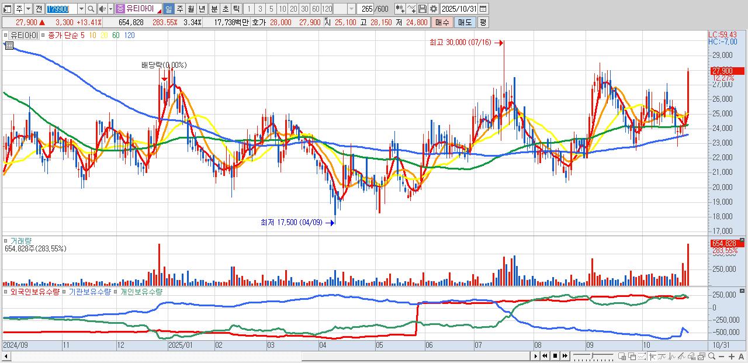Image resolution: width=748 pixels, height=363 pixels.
Task: Select the 분 (minute) period toggle
Action: click(x=214, y=9)
